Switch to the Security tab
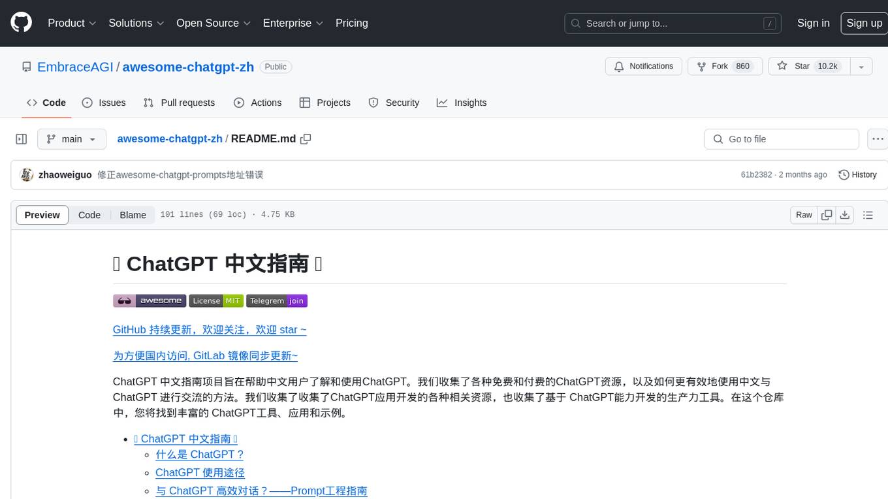Screen dimensions: 888x499 394,103
